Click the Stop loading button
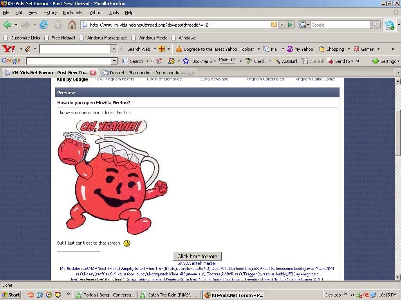The width and height of the screenshot is (401, 300). pyautogui.click(x=58, y=25)
